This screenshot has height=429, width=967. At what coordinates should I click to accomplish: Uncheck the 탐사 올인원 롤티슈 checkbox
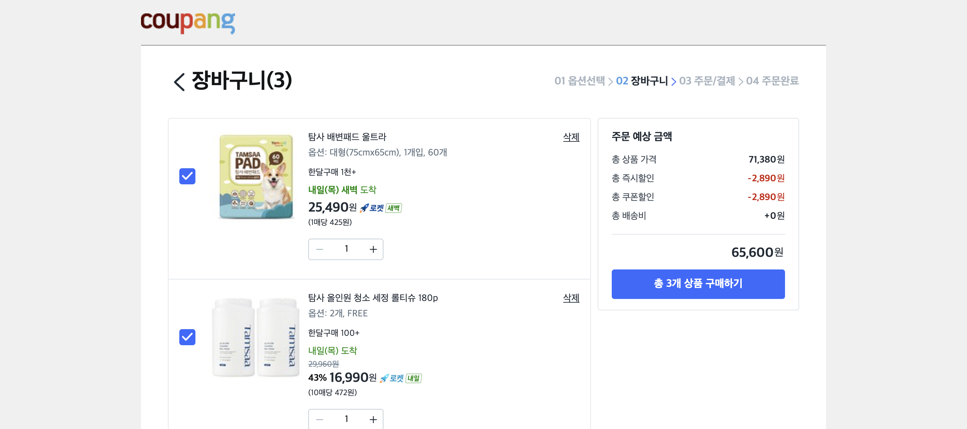pos(187,337)
